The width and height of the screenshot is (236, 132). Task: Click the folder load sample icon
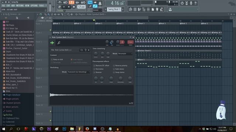tap(81, 50)
